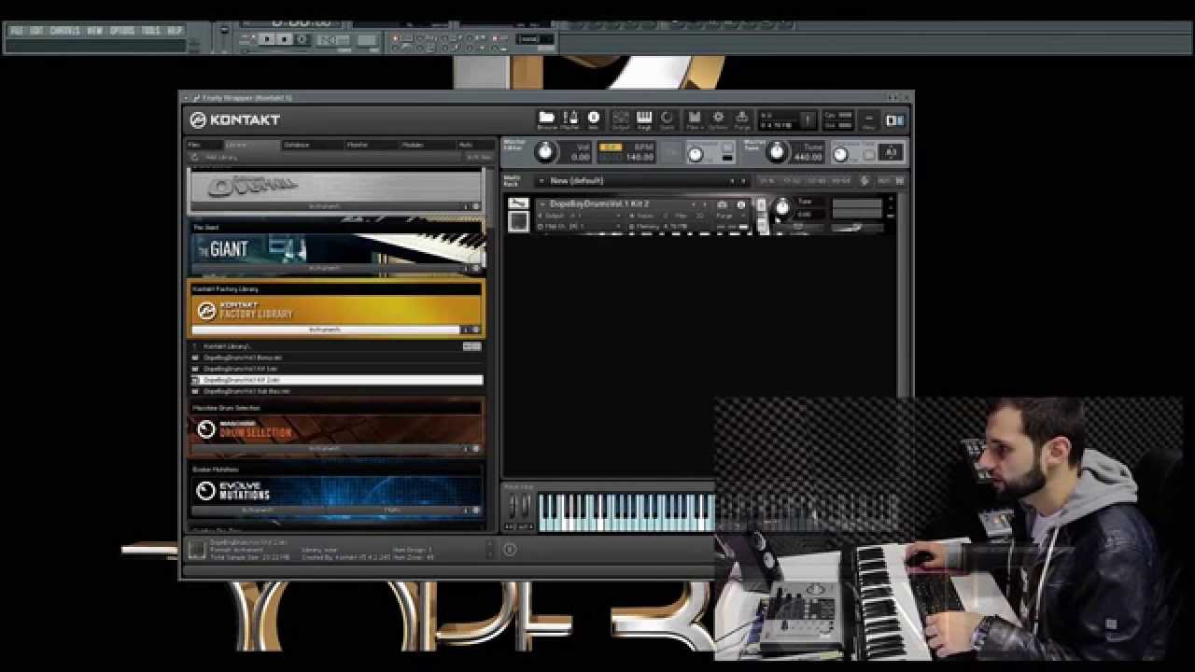1195x672 pixels.
Task: Click the Master Tune knob
Action: [777, 152]
